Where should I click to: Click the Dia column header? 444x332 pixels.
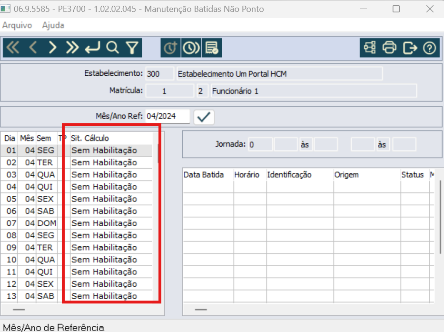pyautogui.click(x=10, y=138)
